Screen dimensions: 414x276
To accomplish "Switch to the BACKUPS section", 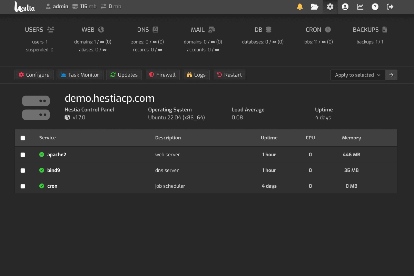I will tap(369, 30).
